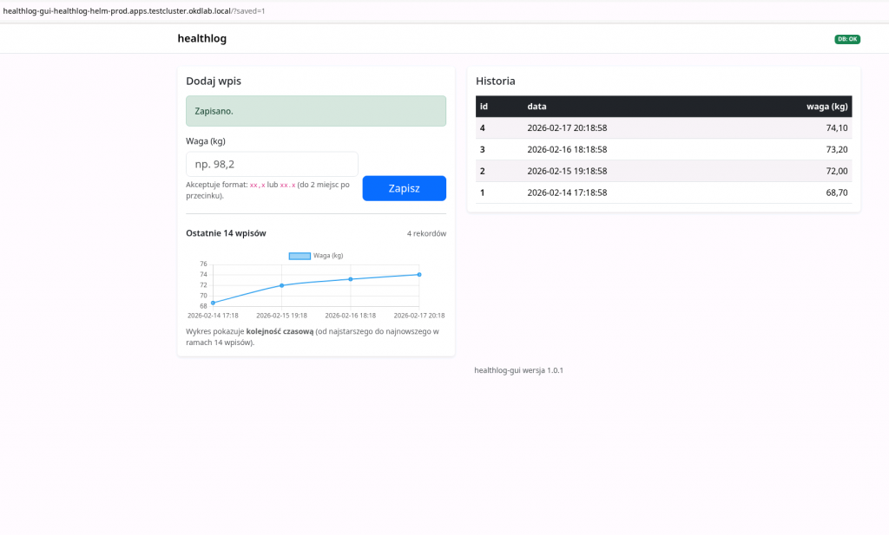The image size is (889, 535).
Task: Click the healthlog brand title
Action: [201, 39]
